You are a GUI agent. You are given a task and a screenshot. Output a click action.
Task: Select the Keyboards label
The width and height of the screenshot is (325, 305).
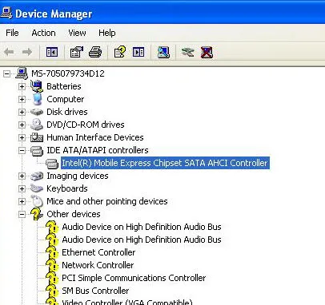pyautogui.click(x=67, y=188)
